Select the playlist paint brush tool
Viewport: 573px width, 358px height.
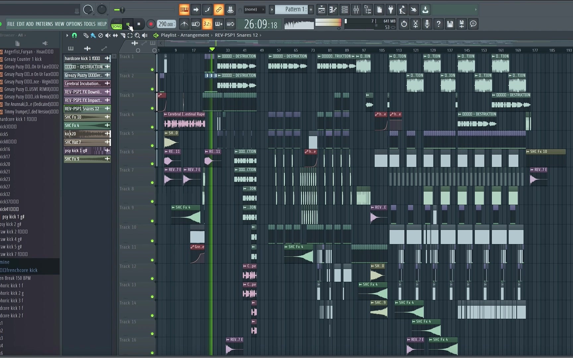pos(93,35)
